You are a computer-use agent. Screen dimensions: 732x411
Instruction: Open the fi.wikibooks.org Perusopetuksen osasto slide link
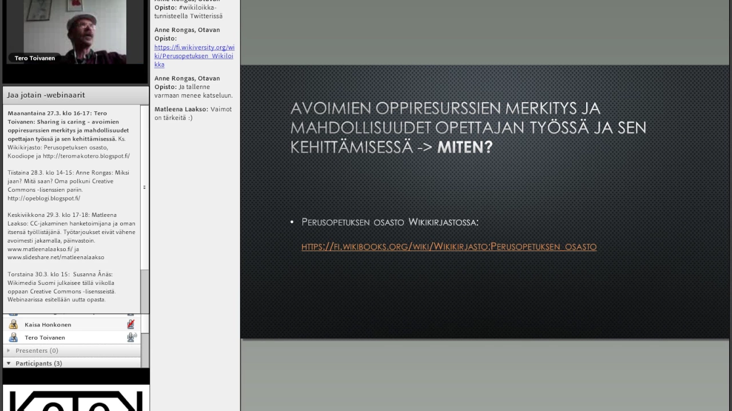click(449, 247)
